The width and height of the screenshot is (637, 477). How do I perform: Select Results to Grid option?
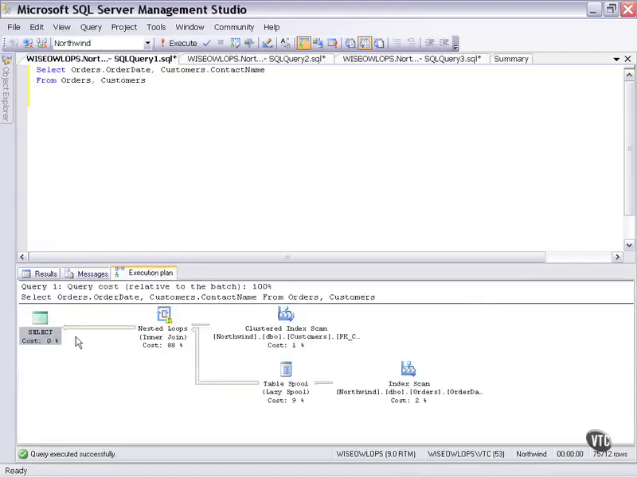(x=365, y=43)
